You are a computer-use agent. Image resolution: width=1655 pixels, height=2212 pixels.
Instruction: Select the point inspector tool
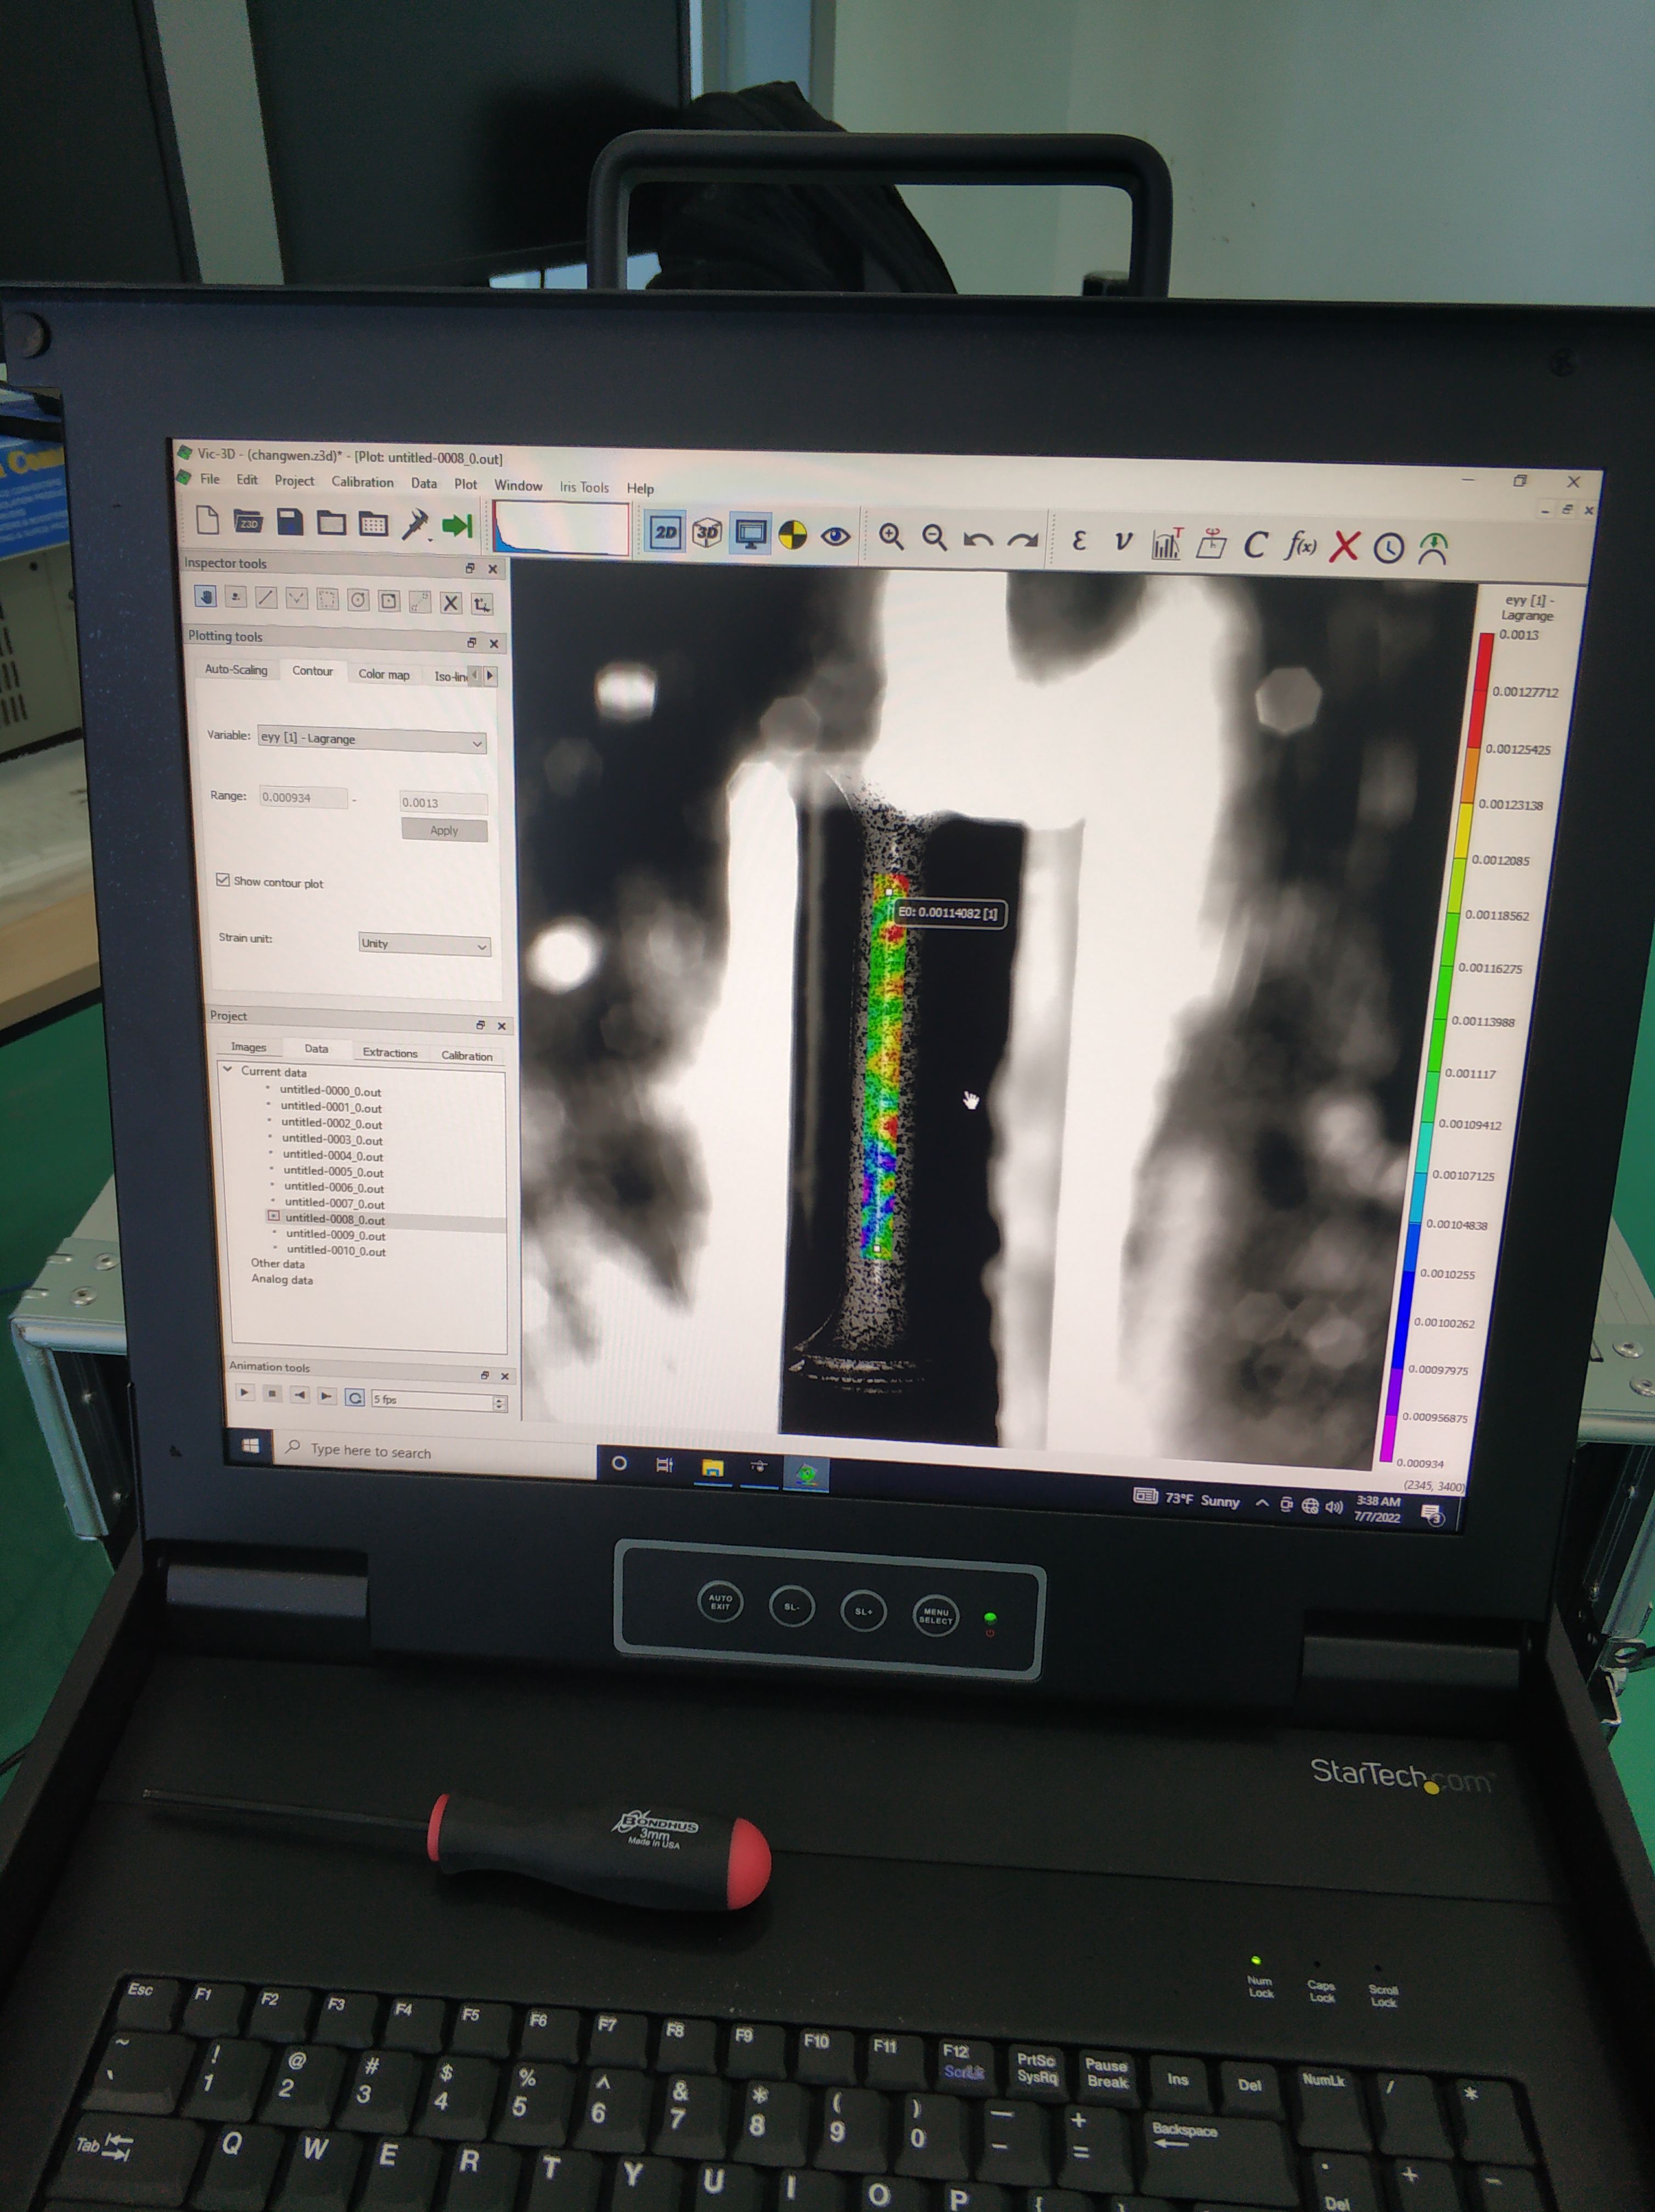[236, 597]
